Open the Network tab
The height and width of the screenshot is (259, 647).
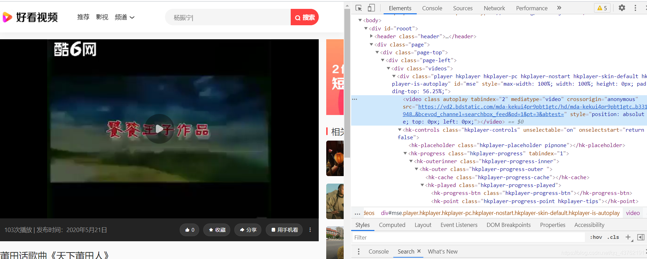494,8
